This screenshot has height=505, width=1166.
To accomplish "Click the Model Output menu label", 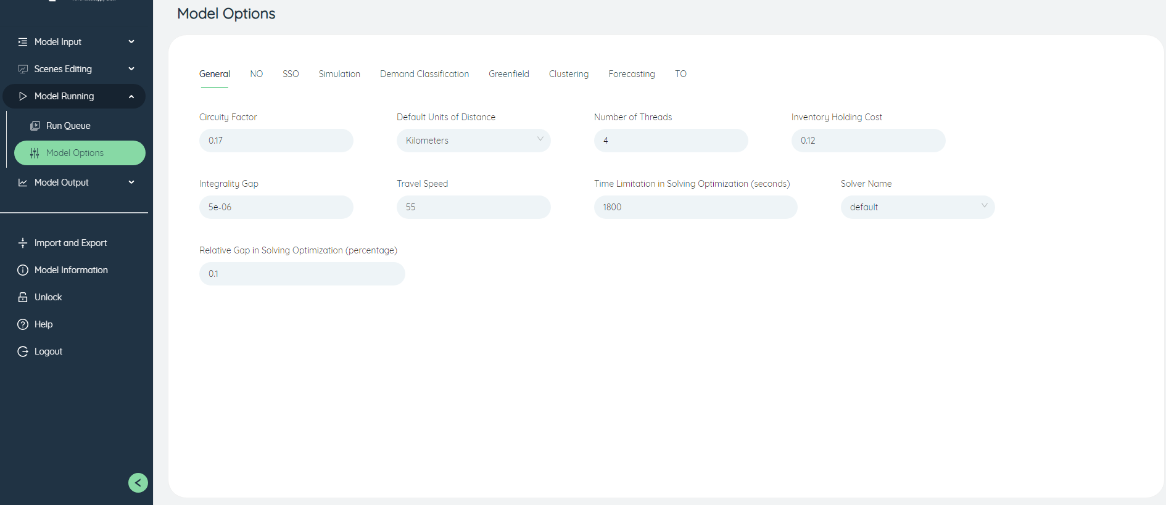I will tap(62, 183).
